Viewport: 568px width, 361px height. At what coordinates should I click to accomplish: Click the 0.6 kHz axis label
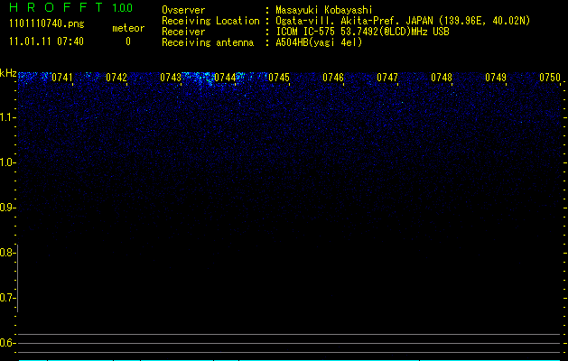(x=7, y=343)
